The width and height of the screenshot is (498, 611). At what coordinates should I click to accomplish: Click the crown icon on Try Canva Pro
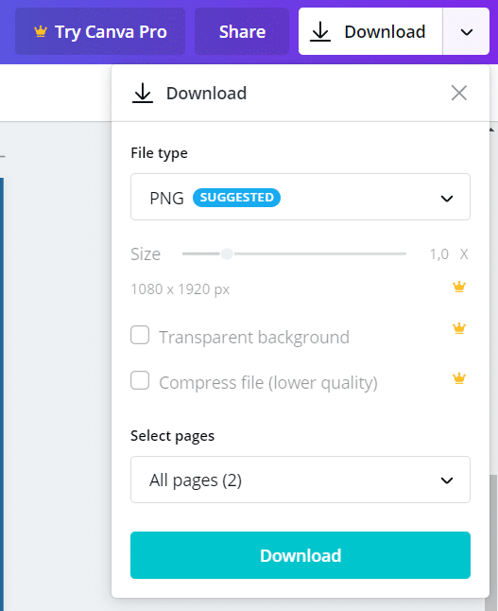click(41, 31)
